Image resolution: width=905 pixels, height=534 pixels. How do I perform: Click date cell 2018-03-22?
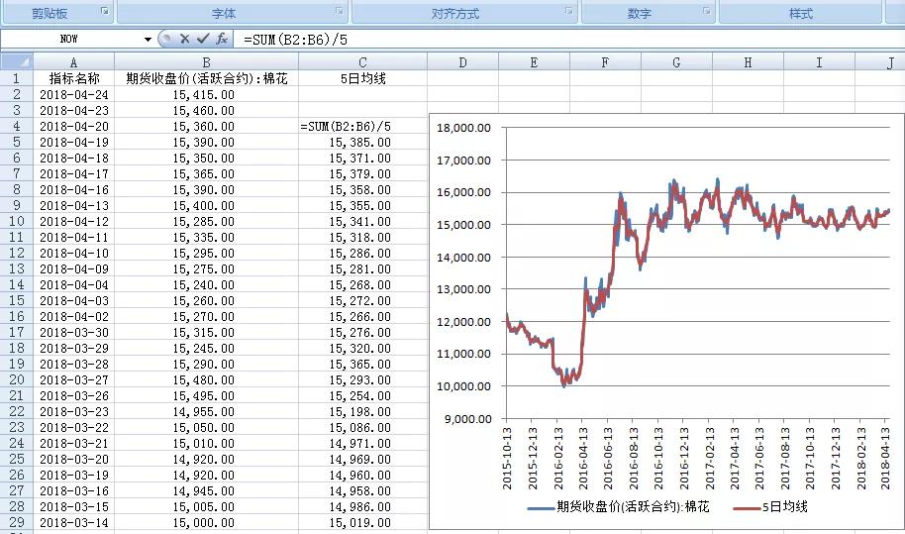(74, 427)
